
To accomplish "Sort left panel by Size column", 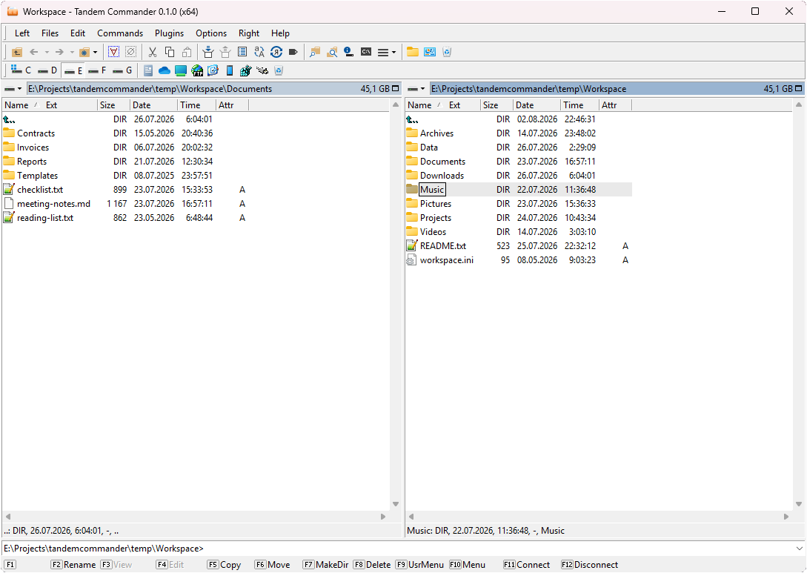I will click(x=113, y=105).
